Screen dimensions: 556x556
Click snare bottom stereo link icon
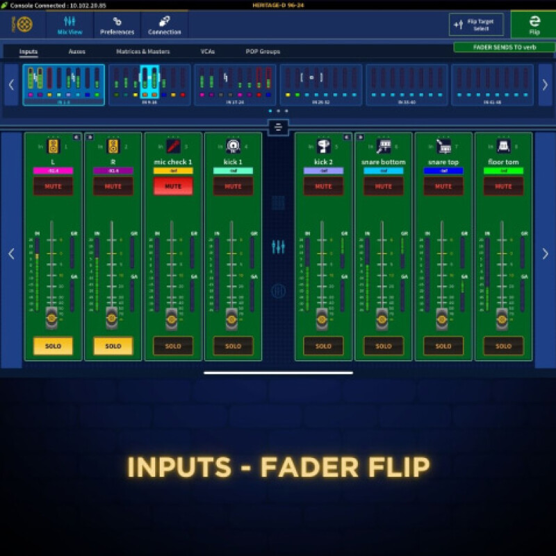tap(360, 137)
